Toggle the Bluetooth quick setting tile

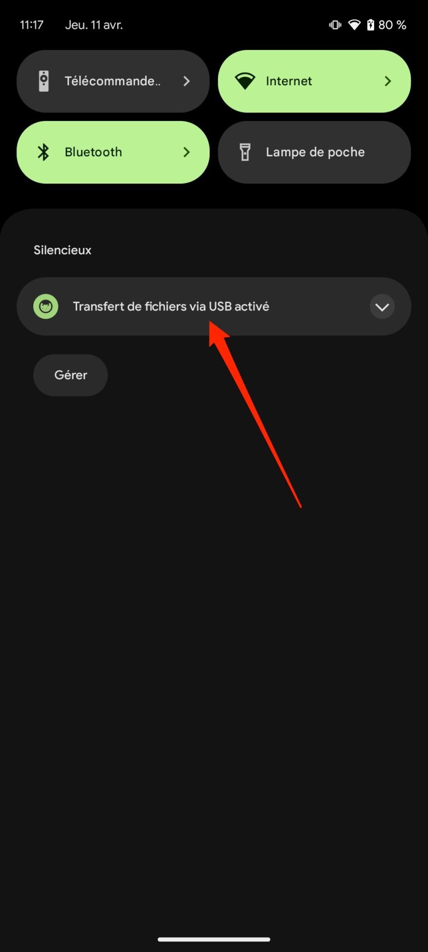pos(113,152)
